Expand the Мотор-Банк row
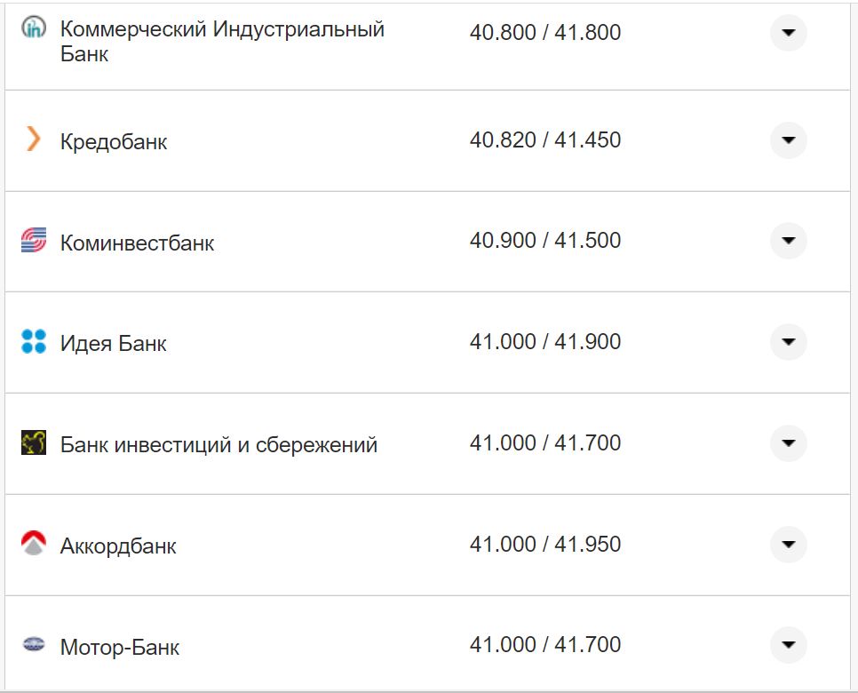Image resolution: width=858 pixels, height=693 pixels. tap(788, 644)
